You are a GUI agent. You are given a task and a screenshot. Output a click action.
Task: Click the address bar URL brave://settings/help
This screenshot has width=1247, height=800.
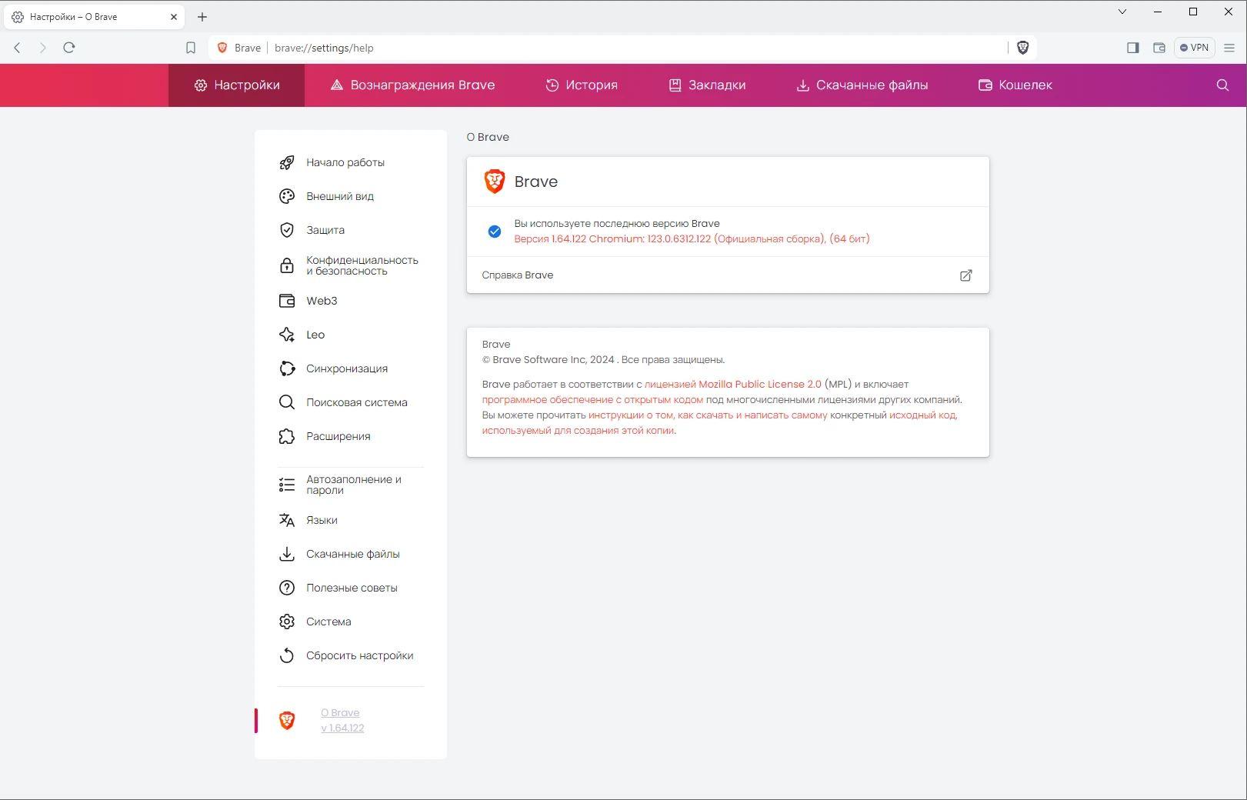324,48
